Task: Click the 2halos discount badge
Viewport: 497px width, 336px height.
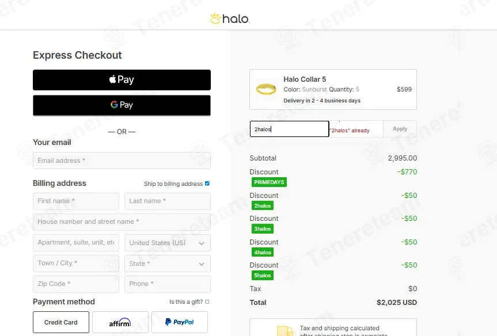Action: tap(263, 205)
